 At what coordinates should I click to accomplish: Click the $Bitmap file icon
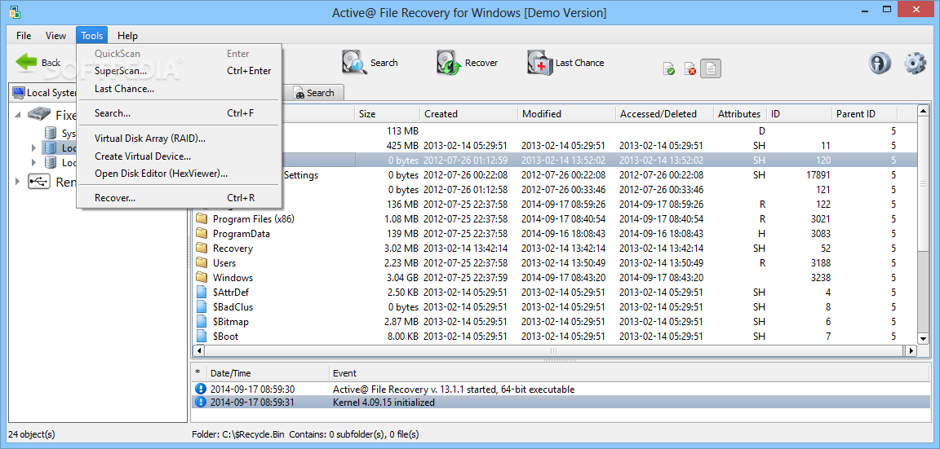202,322
